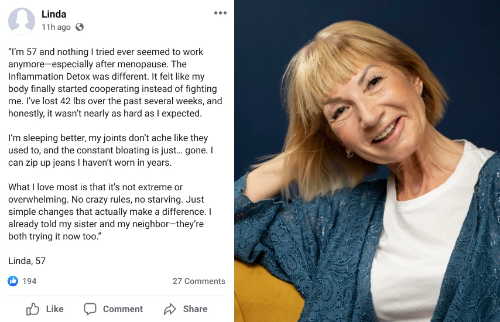
Task: Click Linda's profile avatar picture
Action: point(22,20)
